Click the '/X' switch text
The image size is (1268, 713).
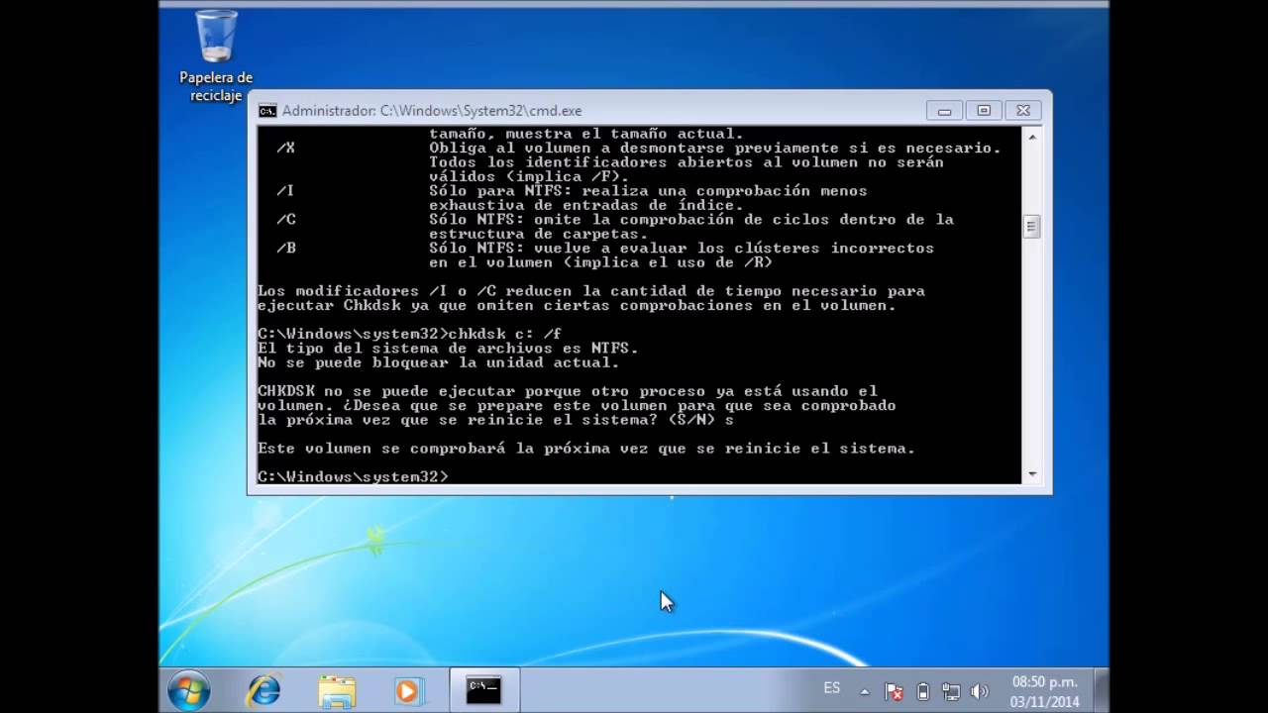[285, 148]
